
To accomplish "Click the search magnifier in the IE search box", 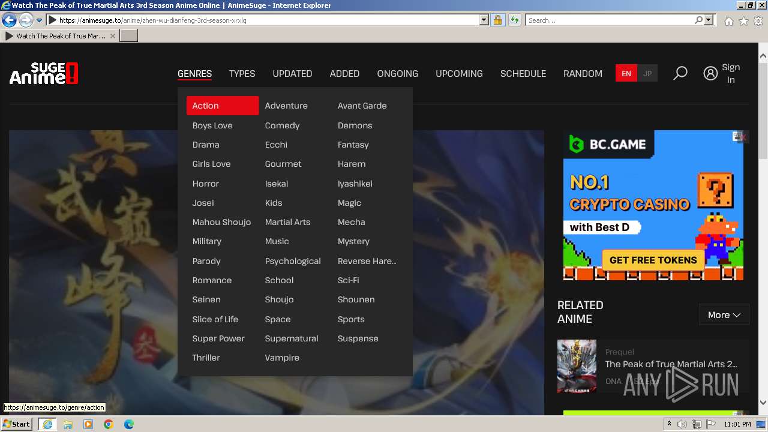I will pos(698,20).
